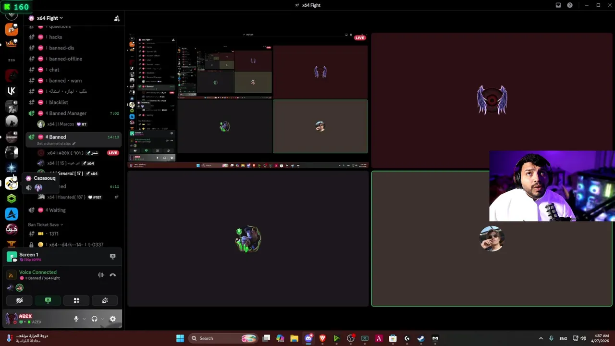Select highlighted sunglasses-avatar participant tile

(x=492, y=239)
